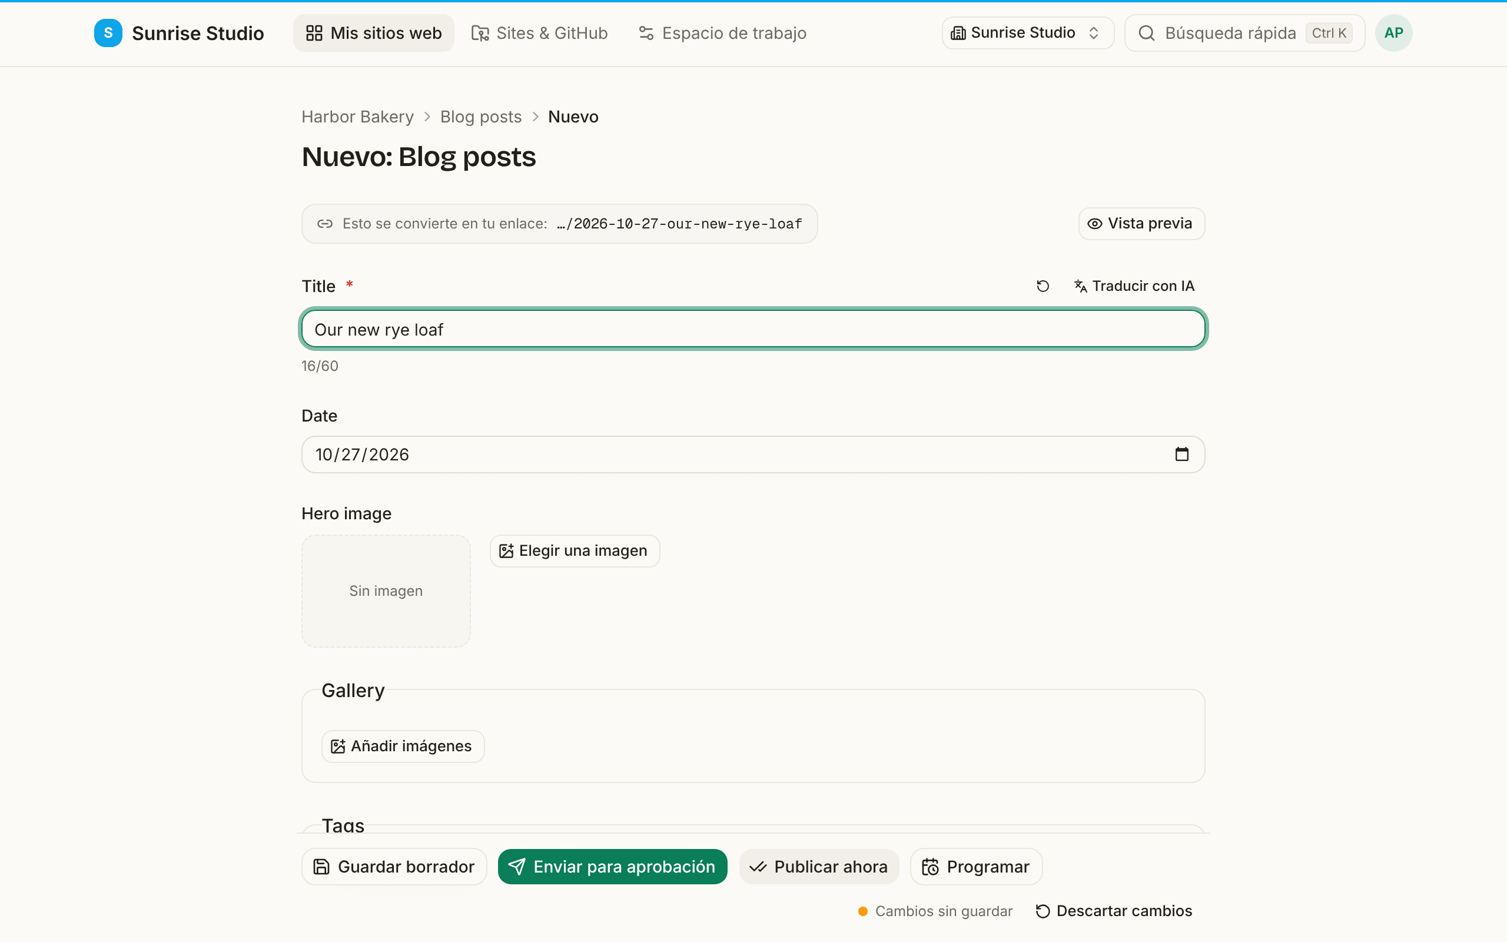Screen dimensions: 1507x942
Task: Click Traducir con IA button
Action: point(1134,286)
